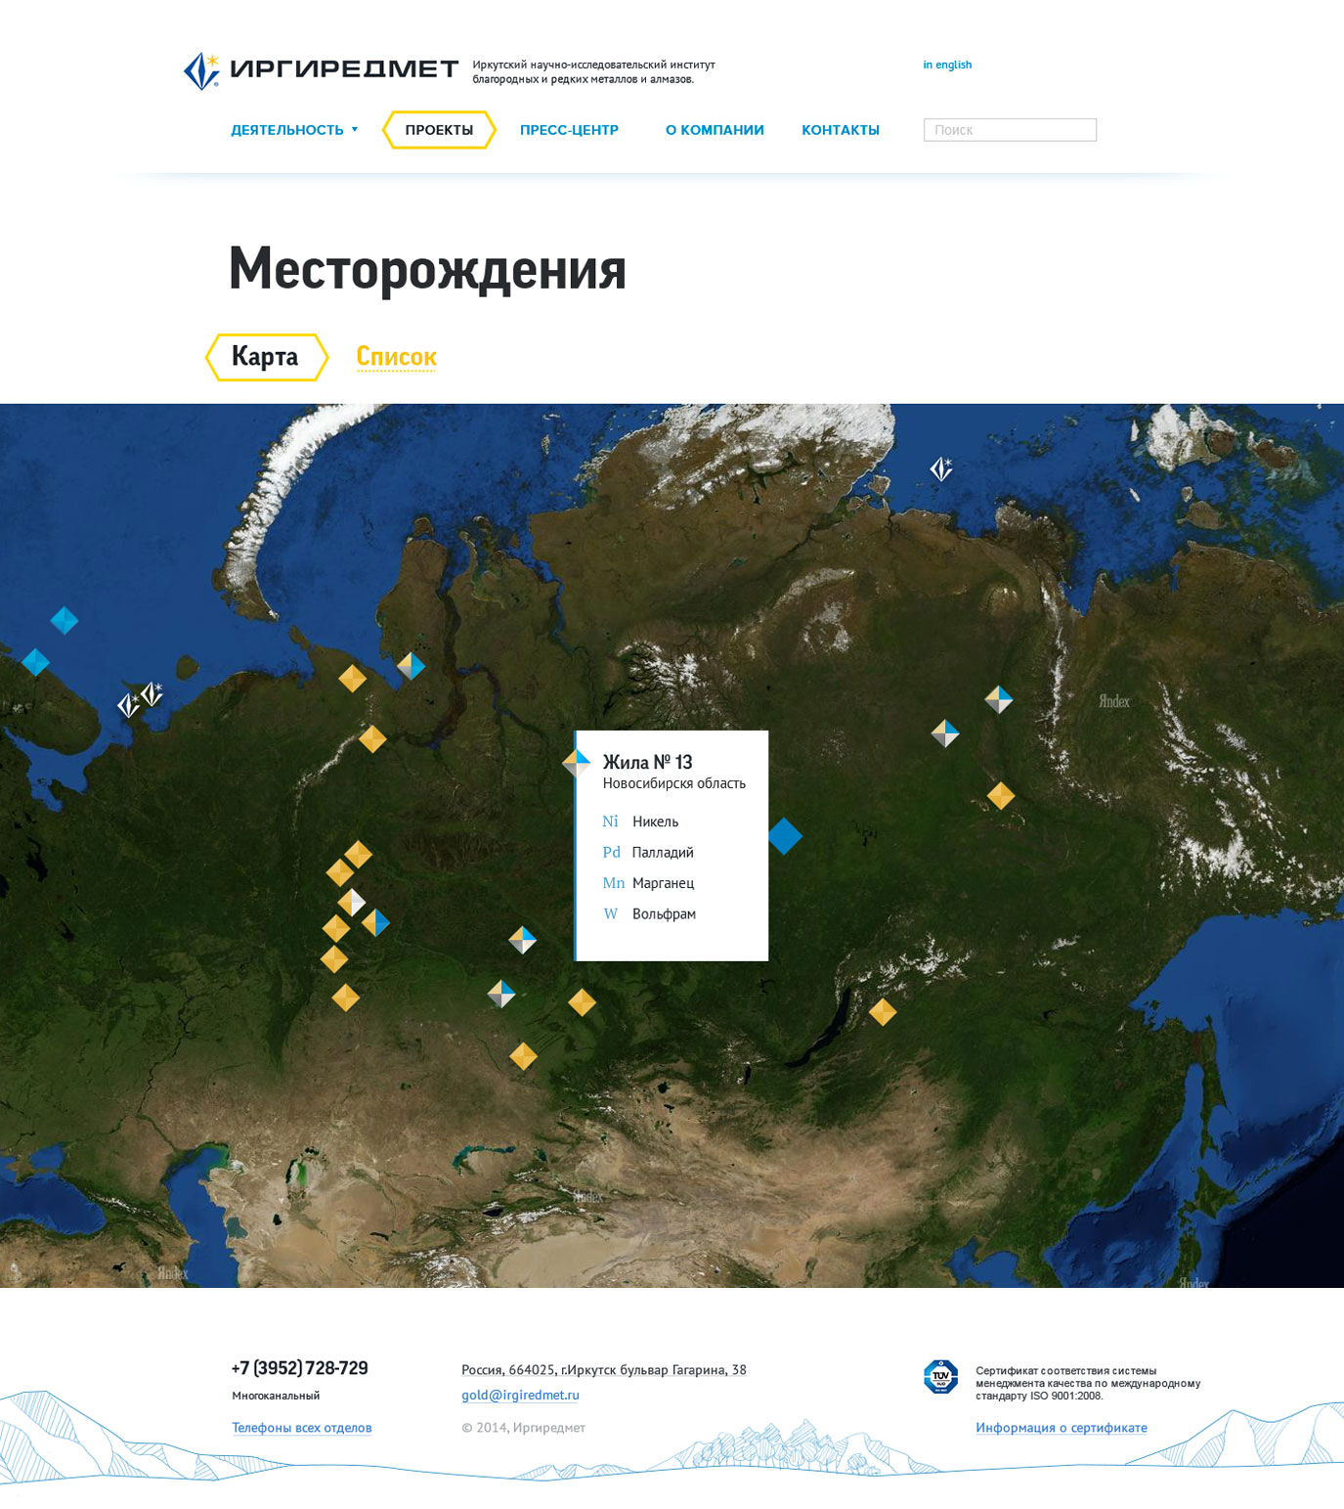Navigate to Контакты
The image size is (1344, 1509).
840,130
